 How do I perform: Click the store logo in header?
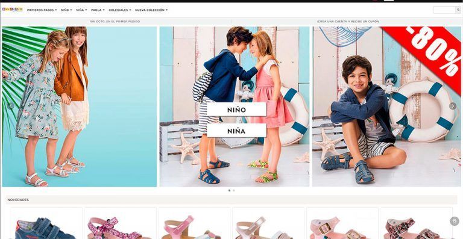(12, 10)
